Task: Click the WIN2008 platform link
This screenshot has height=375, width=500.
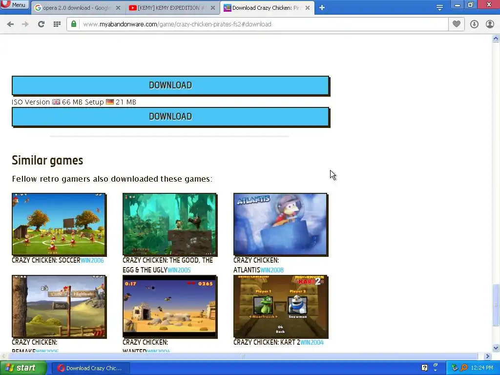Action: pos(271,270)
